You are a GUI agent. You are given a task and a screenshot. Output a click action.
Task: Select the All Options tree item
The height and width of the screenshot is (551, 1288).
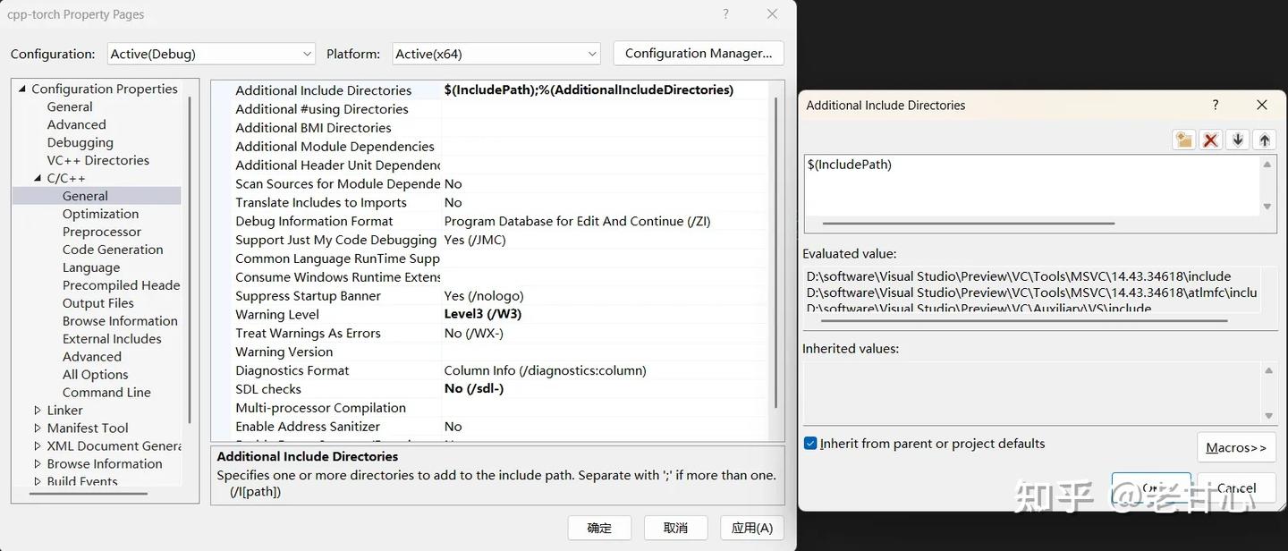[95, 375]
